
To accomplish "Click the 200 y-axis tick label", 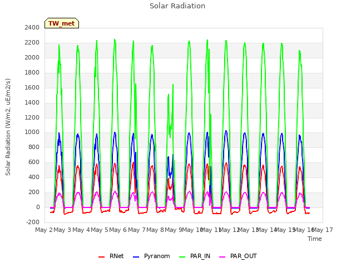I will point(34,192).
